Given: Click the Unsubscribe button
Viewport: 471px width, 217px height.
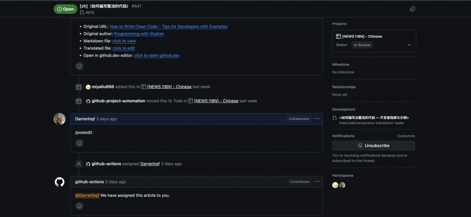Looking at the screenshot, I should 373,146.
